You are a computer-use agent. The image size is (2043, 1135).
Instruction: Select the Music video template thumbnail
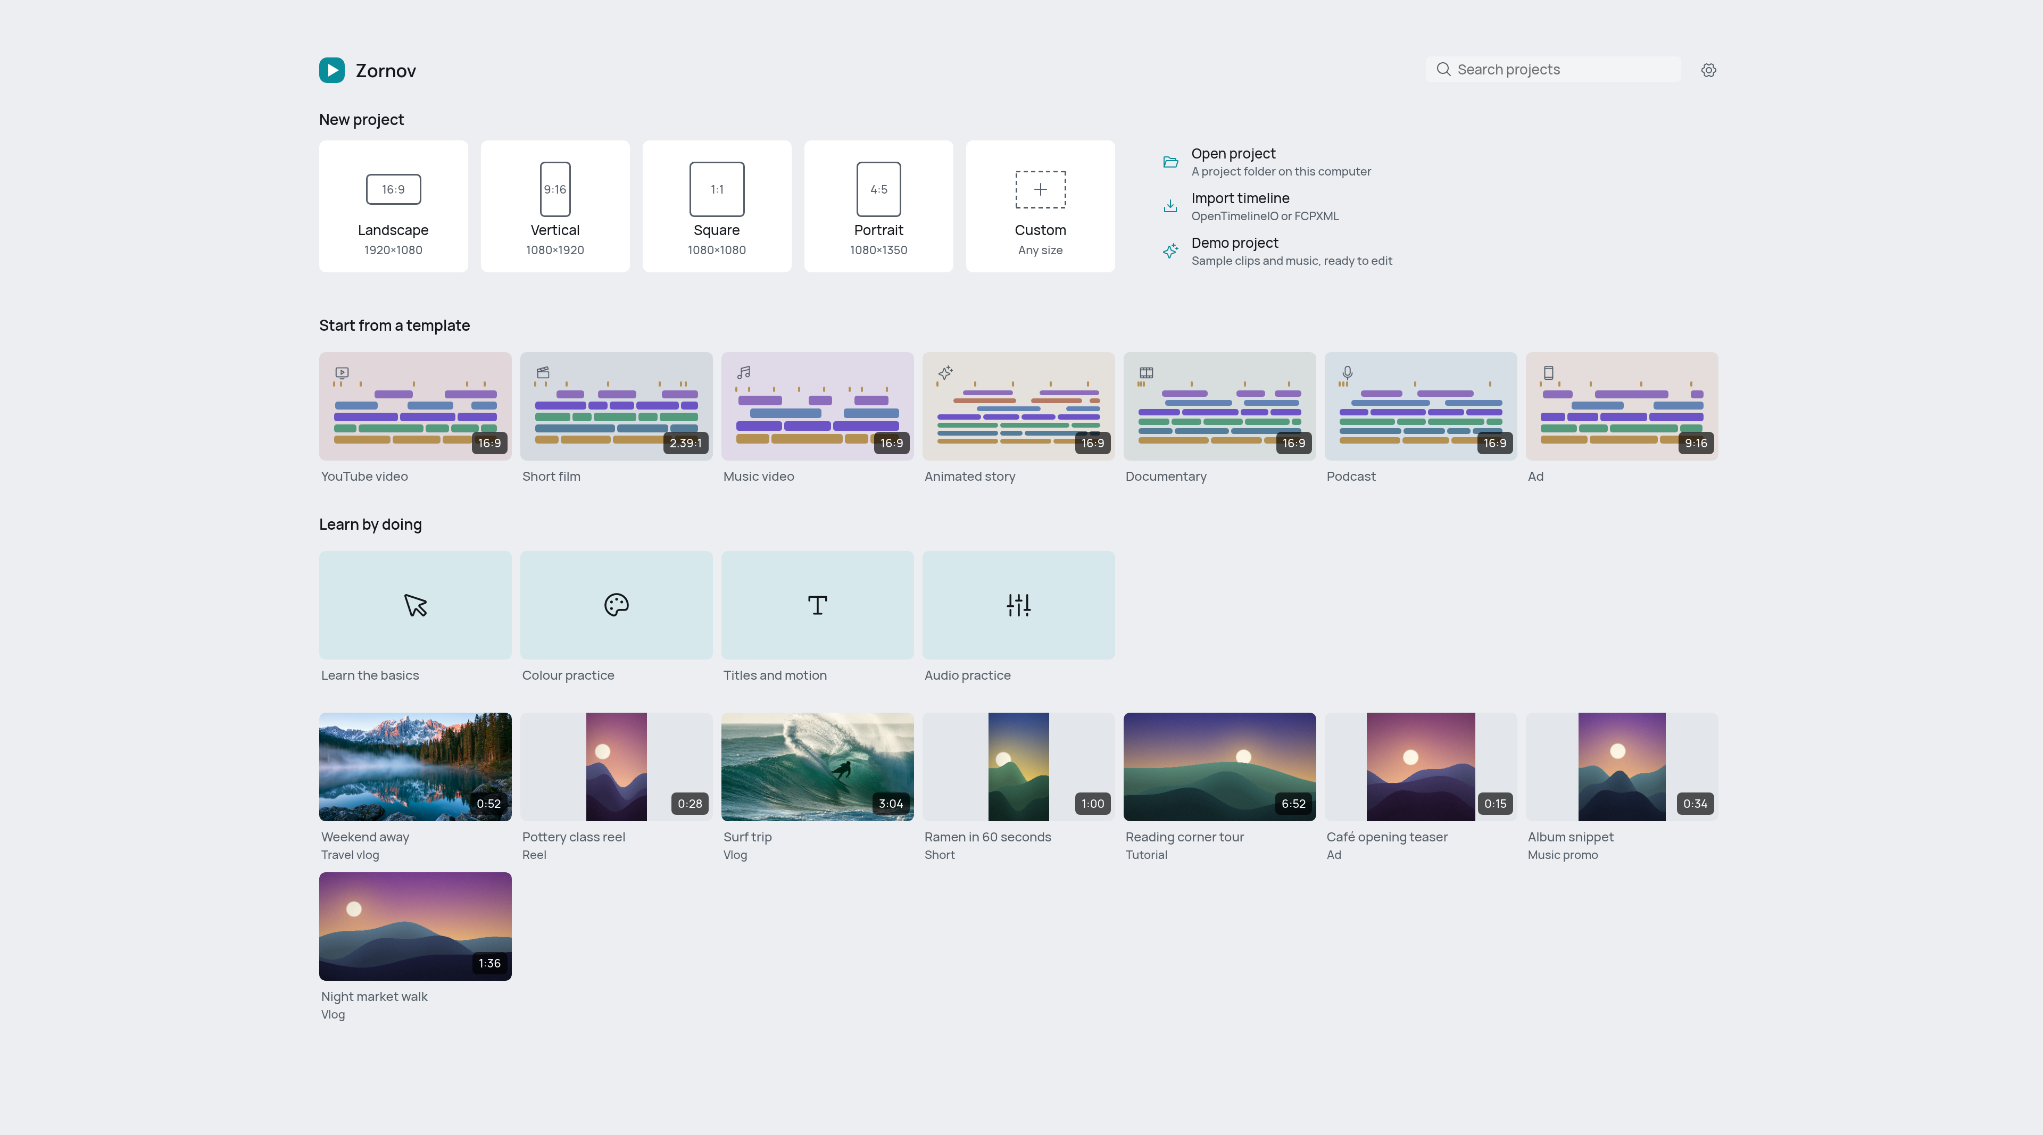point(818,406)
